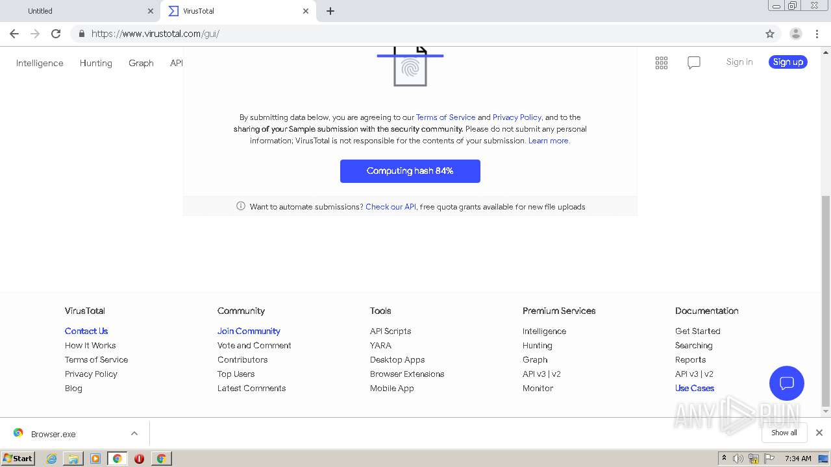Click the browser back arrow
831x467 pixels.
click(x=14, y=34)
